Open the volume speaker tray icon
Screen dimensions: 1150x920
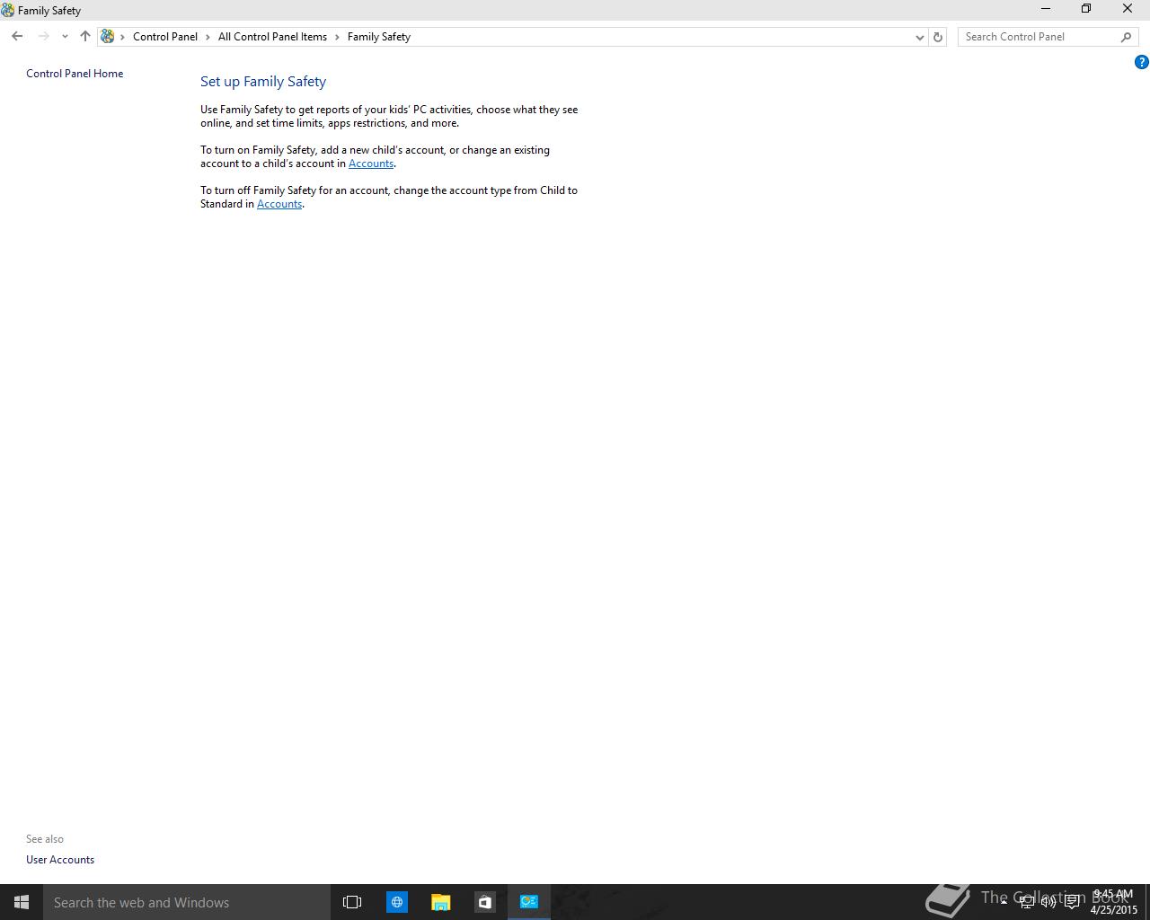pyautogui.click(x=1048, y=902)
